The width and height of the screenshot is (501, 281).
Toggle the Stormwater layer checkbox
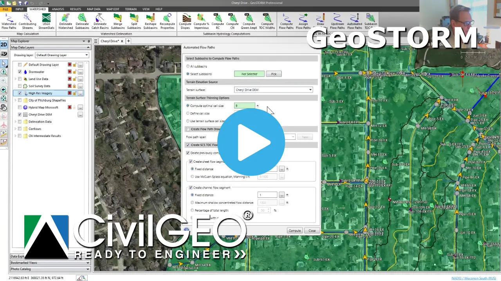coord(20,72)
